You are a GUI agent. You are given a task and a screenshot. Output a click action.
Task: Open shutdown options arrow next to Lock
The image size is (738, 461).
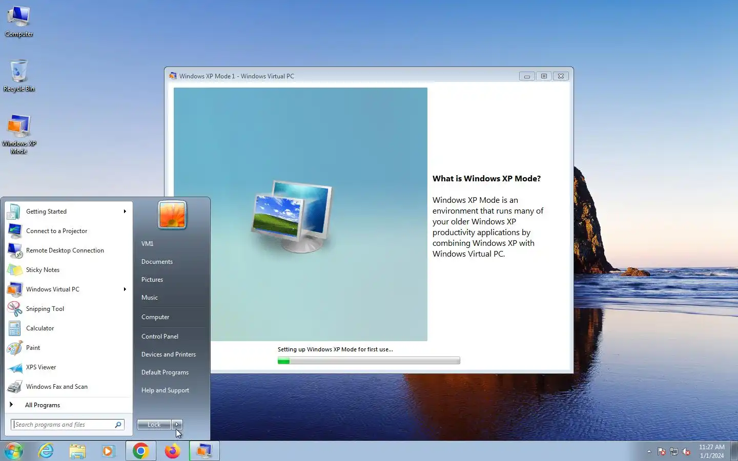[x=177, y=425]
